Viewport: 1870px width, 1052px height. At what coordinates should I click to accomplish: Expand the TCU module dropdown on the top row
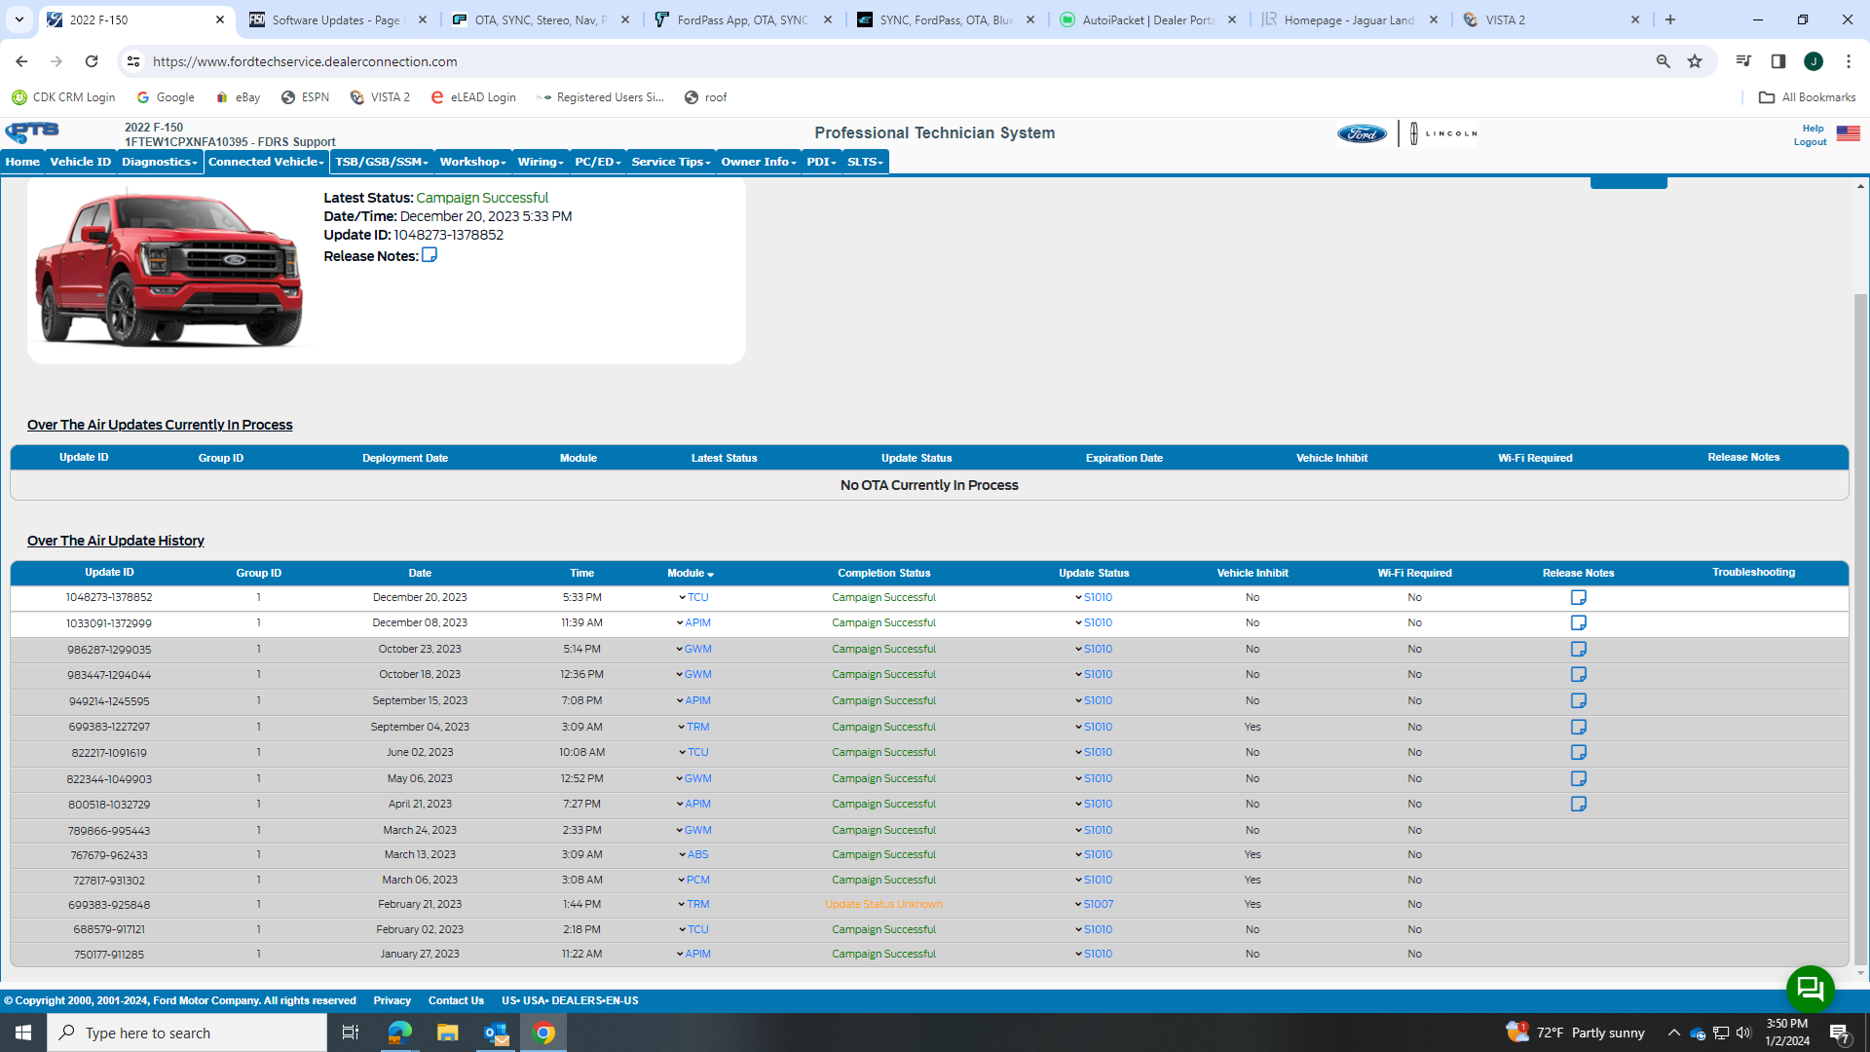pos(681,597)
